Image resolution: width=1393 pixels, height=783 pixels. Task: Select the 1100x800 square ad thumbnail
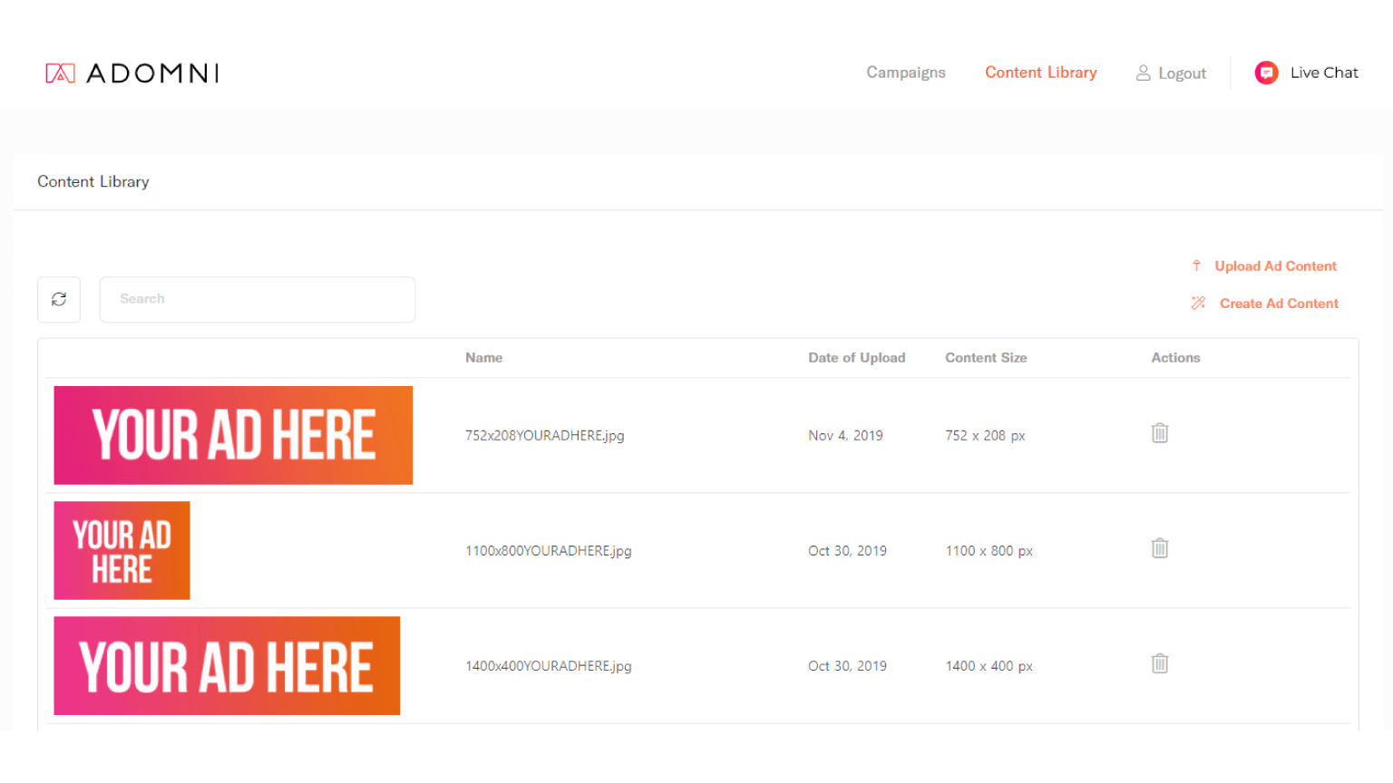[x=122, y=550]
